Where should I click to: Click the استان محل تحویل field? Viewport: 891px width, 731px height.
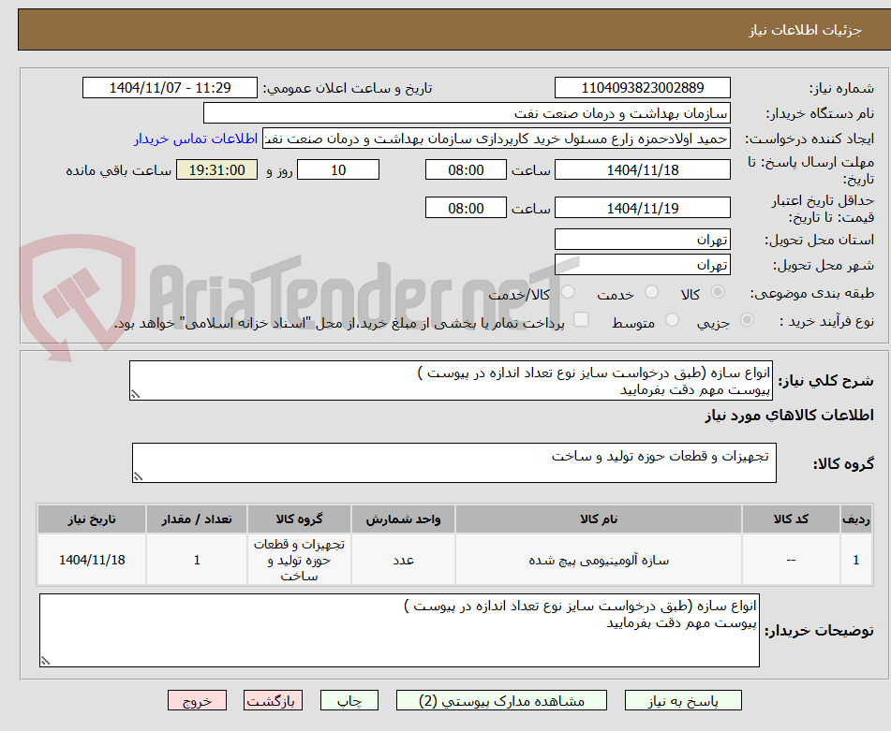(x=642, y=240)
